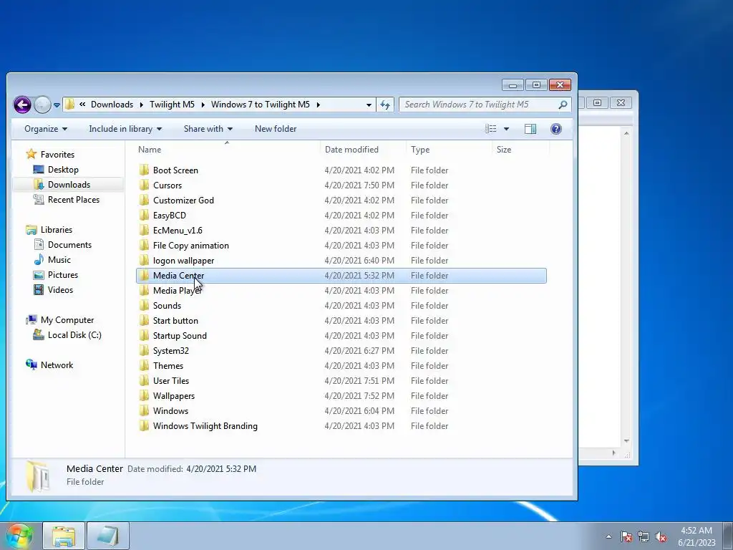This screenshot has width=733, height=550.
Task: Select the Cursors folder icon
Action: pos(144,185)
